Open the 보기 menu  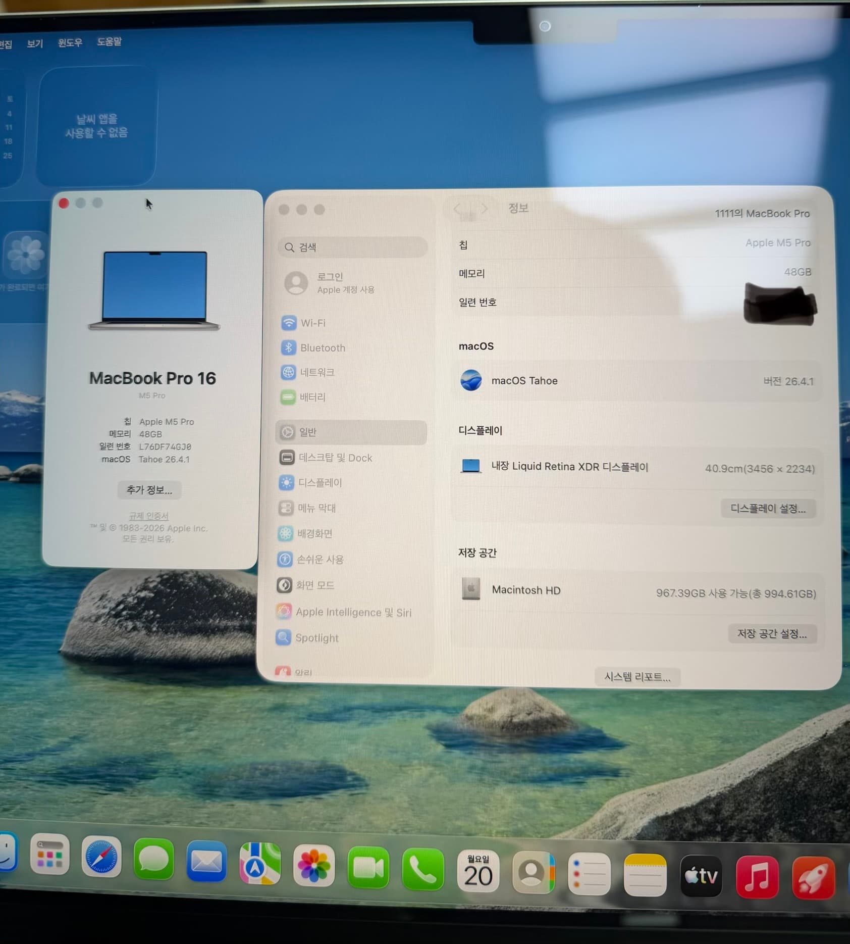coord(35,44)
